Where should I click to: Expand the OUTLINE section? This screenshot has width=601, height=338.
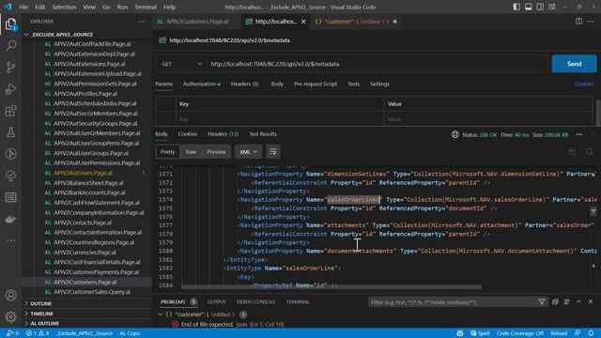pos(41,303)
